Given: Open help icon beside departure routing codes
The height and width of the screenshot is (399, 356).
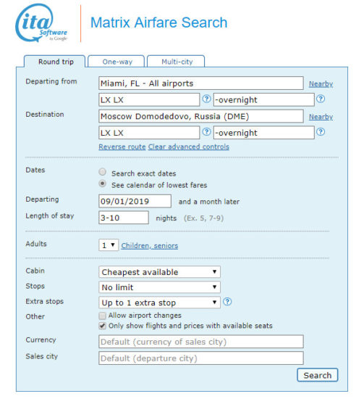Looking at the screenshot, I should [x=206, y=99].
